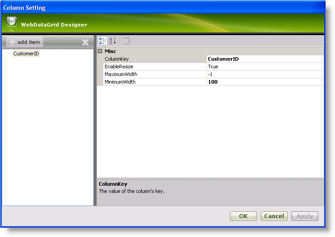Screen dimensions: 335x237
Task: Click MaximumWidth value field showing -1
Action: click(x=265, y=74)
